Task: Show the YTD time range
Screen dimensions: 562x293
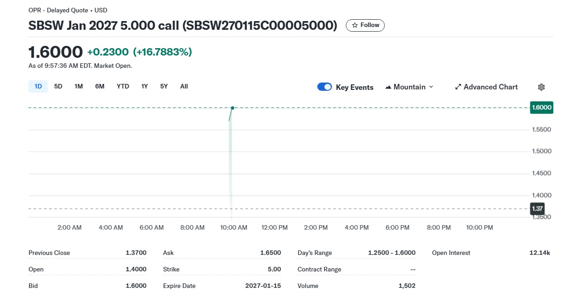Action: point(123,86)
